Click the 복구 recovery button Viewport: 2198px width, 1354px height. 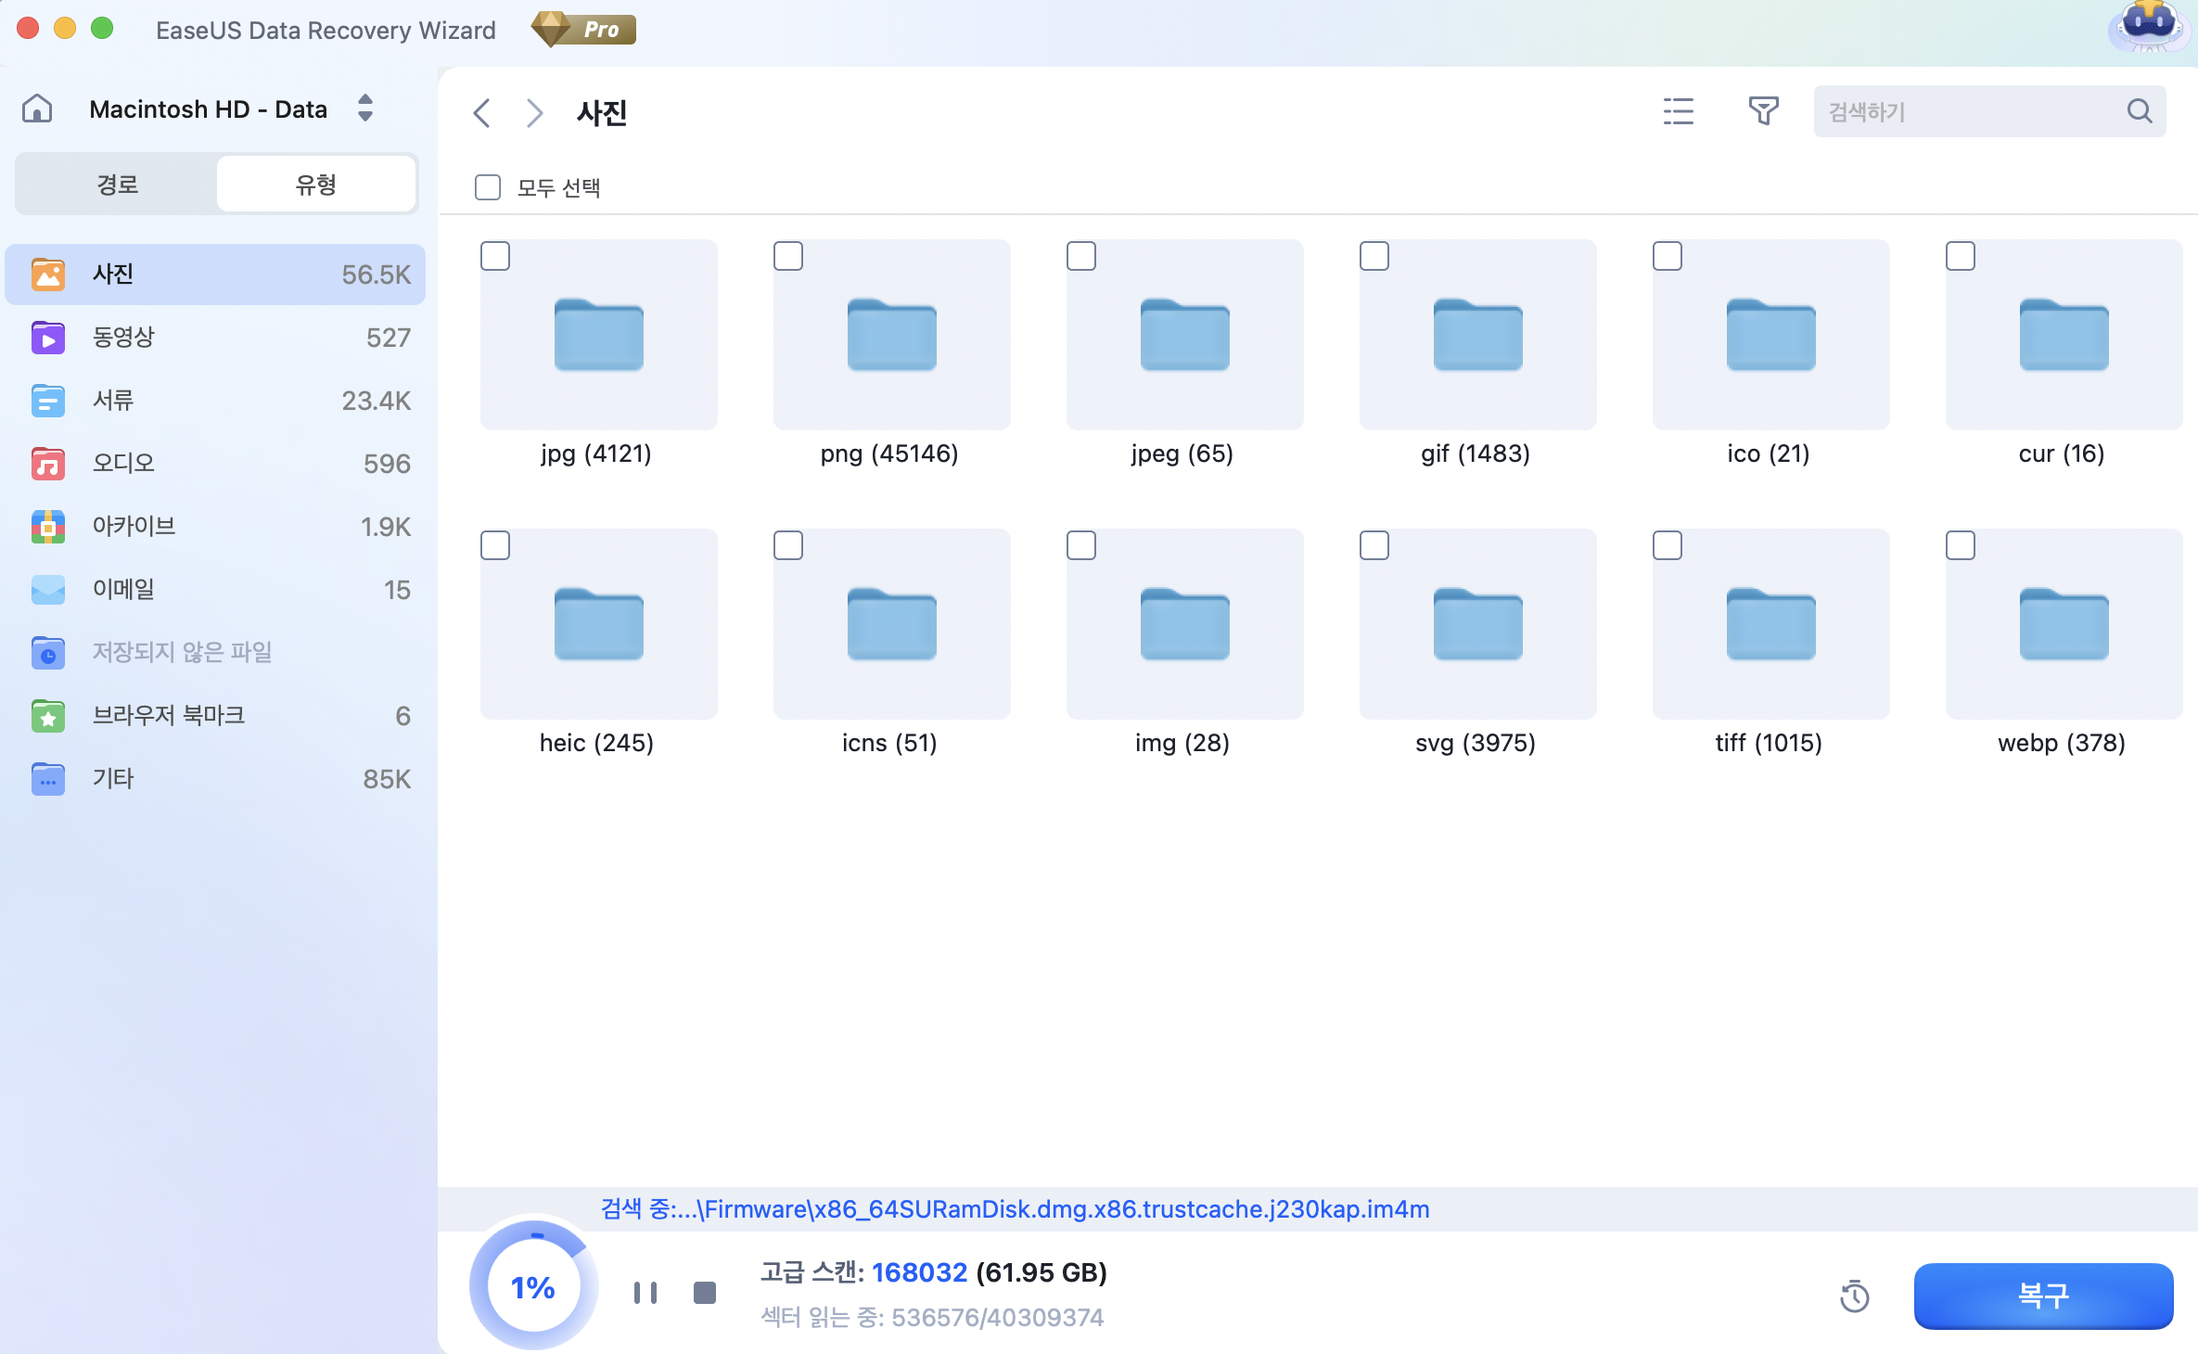(2042, 1296)
